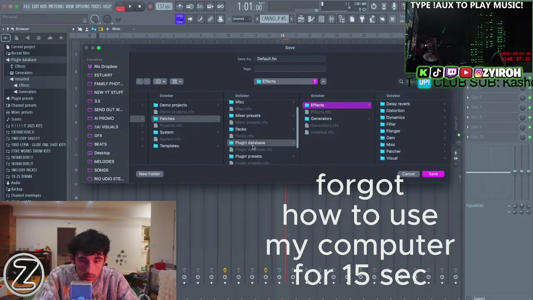Select the link/multilink controllers icon
The width and height of the screenshot is (533, 300).
[210, 19]
